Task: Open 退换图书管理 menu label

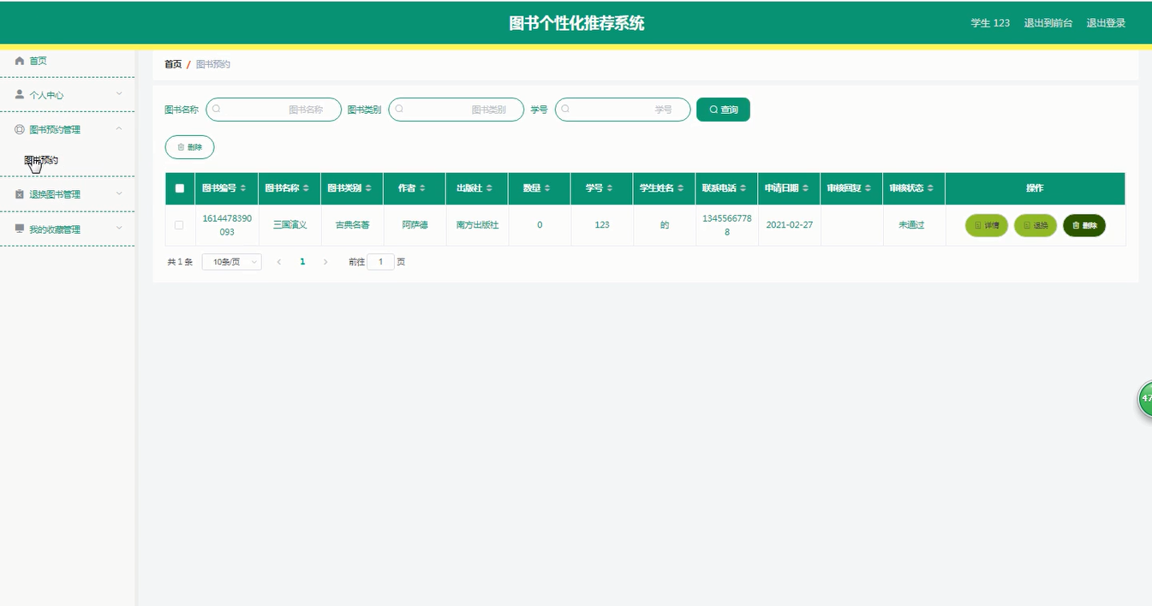Action: (x=55, y=194)
